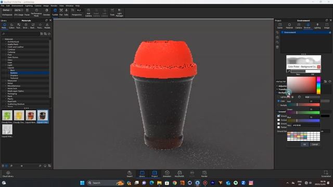The height and width of the screenshot is (187, 333).
Task: Expand the Transform section in Environment
Action: pos(277,89)
